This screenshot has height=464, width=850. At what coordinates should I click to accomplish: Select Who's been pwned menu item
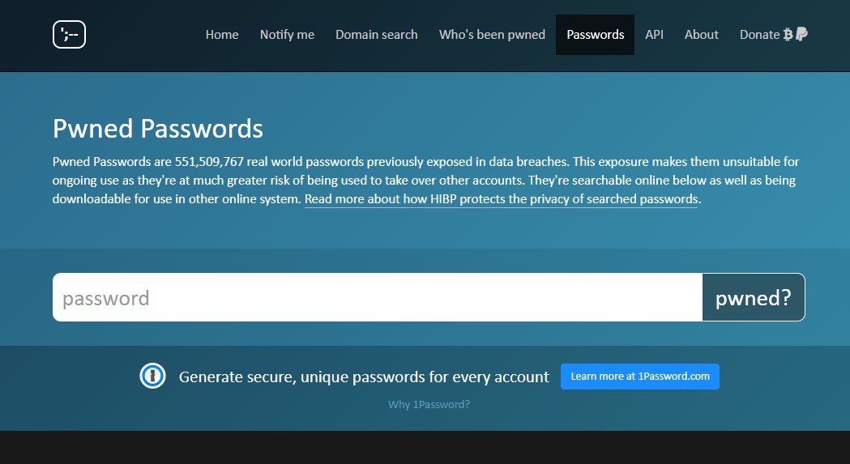pyautogui.click(x=492, y=35)
